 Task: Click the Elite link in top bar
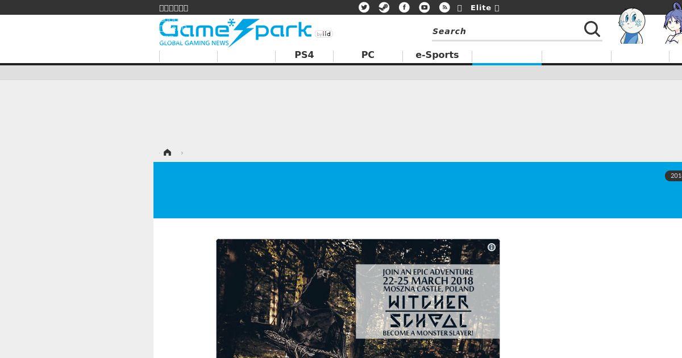coord(485,7)
